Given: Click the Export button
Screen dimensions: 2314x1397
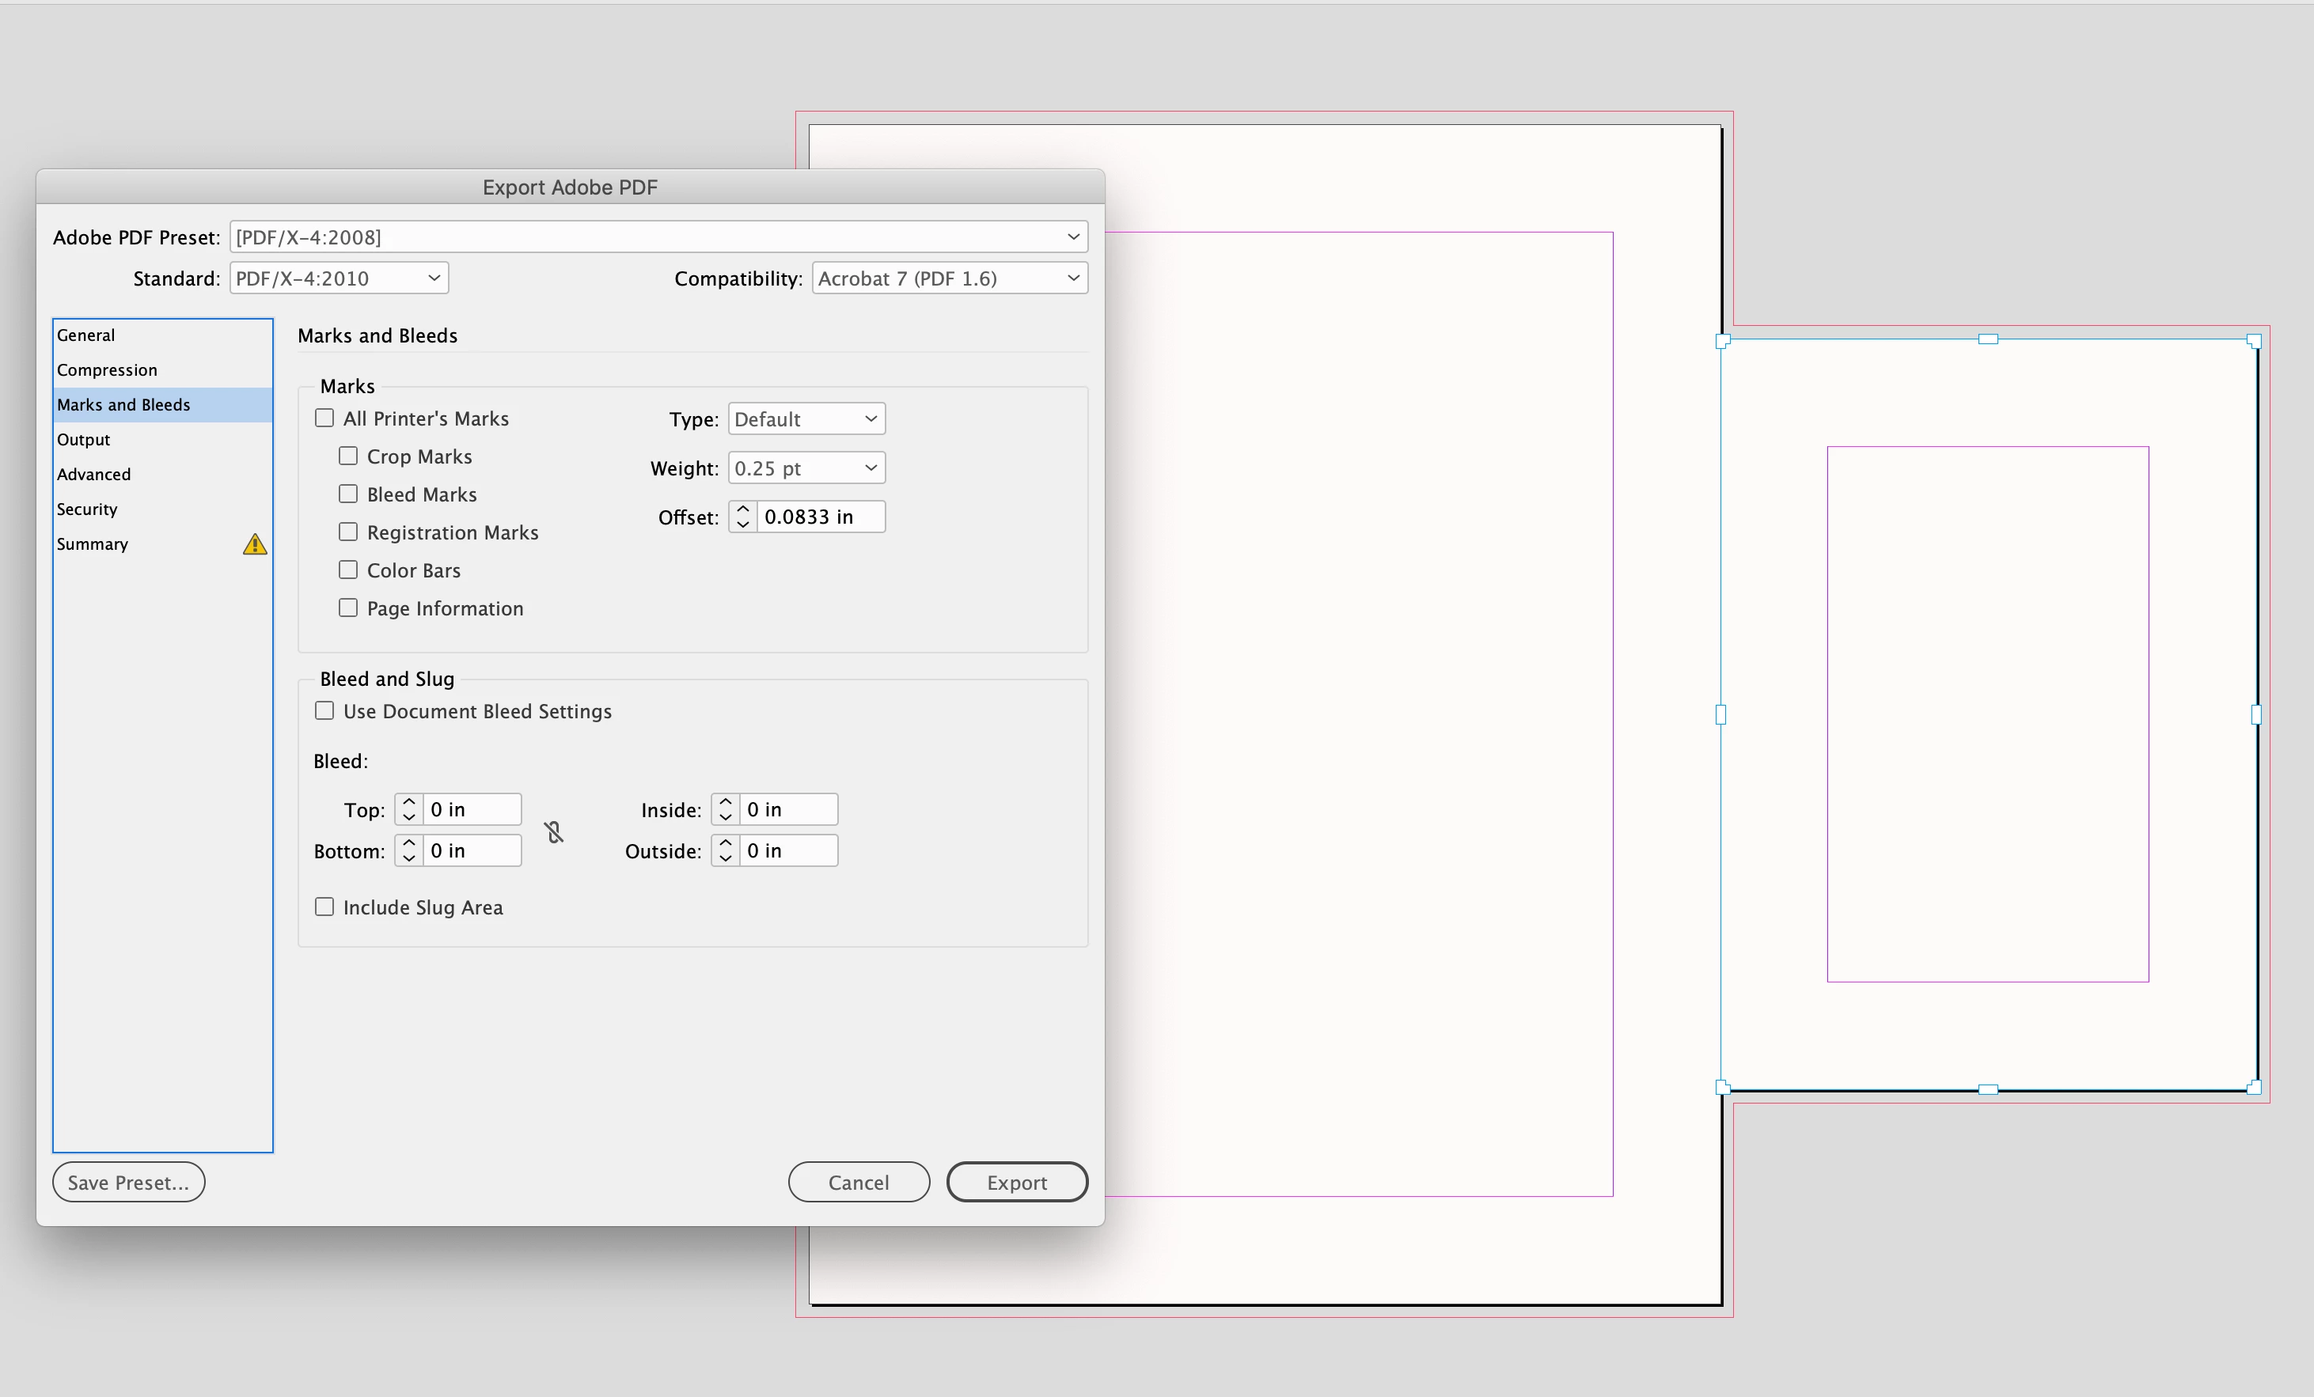Looking at the screenshot, I should coord(1016,1182).
